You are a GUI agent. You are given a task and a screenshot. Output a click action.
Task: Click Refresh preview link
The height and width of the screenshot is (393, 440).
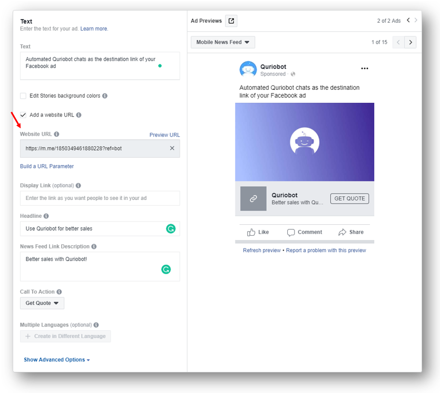261,250
